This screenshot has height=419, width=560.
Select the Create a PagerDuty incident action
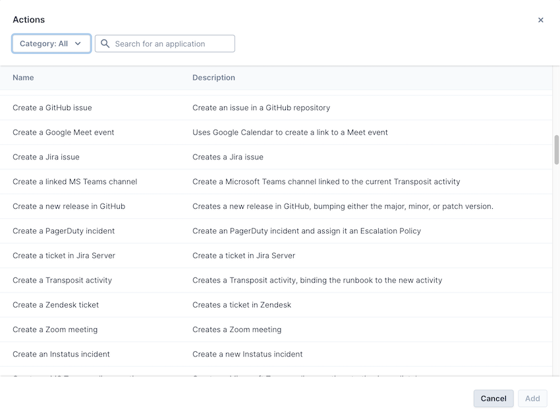63,231
